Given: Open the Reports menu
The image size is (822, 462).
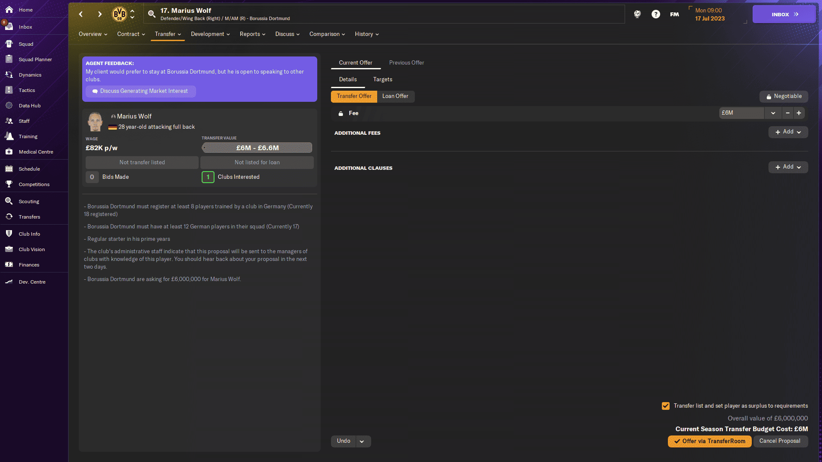Looking at the screenshot, I should [253, 34].
